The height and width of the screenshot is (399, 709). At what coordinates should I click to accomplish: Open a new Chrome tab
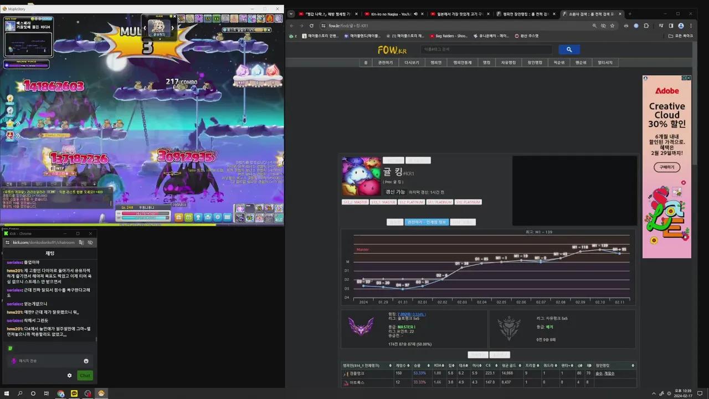click(630, 14)
